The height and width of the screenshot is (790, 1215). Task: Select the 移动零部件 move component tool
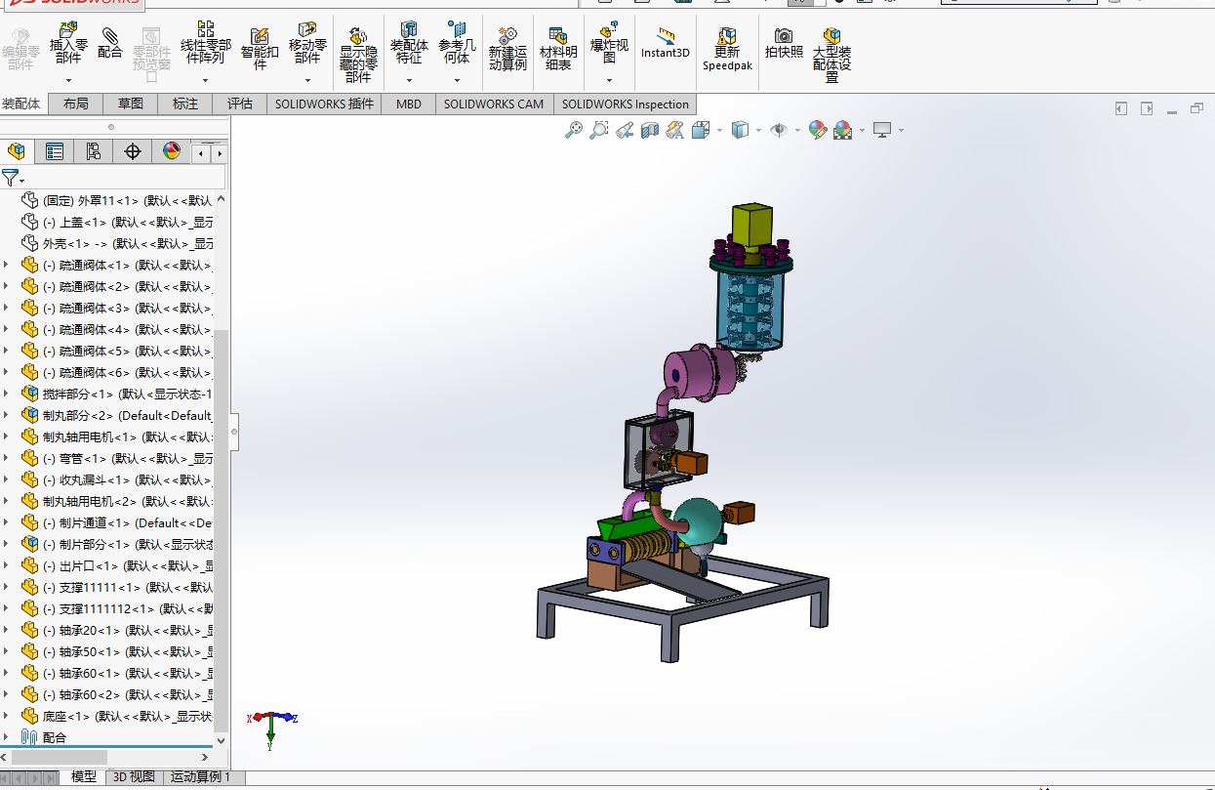(307, 44)
